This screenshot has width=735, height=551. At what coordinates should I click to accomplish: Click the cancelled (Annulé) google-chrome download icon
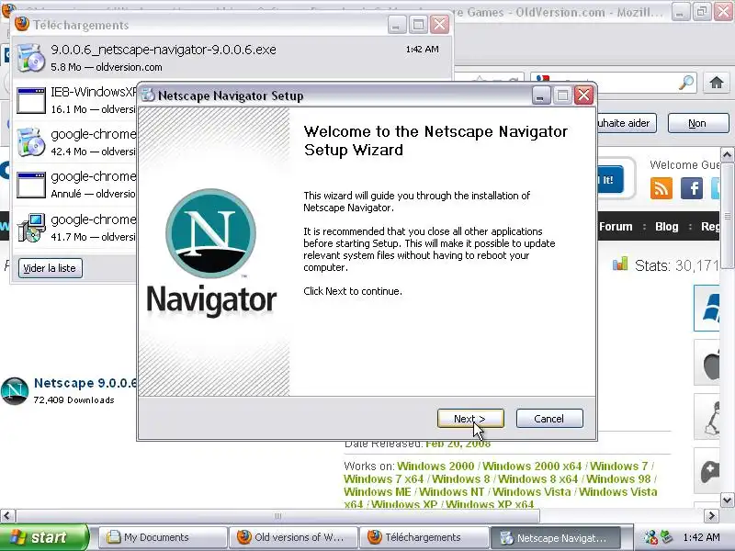coord(31,185)
